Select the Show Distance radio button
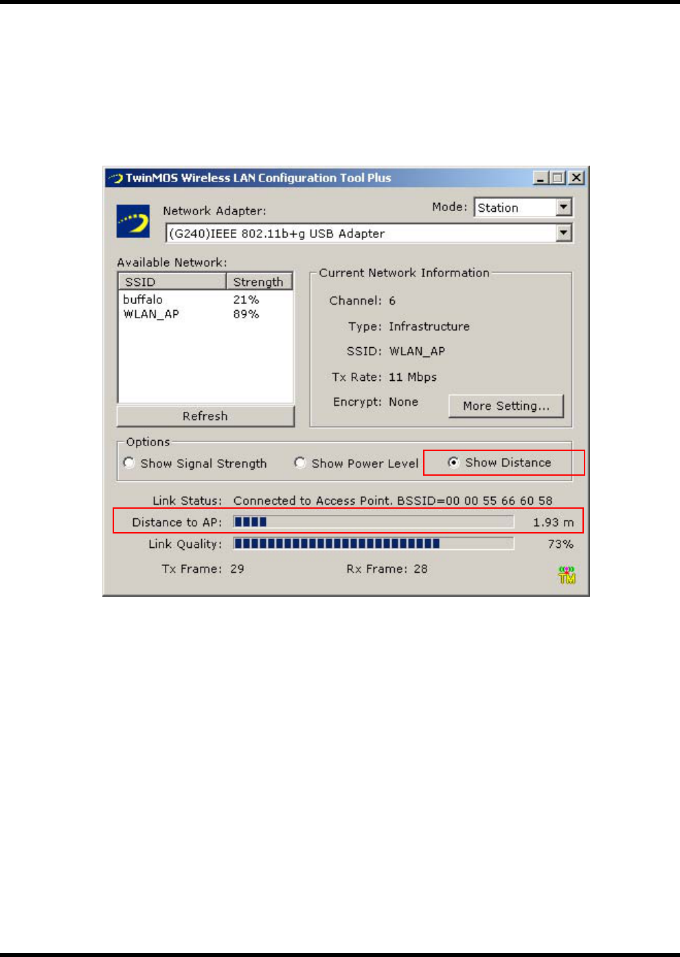 [x=453, y=463]
